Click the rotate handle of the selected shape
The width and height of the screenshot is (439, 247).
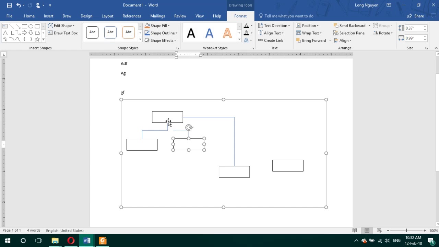click(x=189, y=128)
